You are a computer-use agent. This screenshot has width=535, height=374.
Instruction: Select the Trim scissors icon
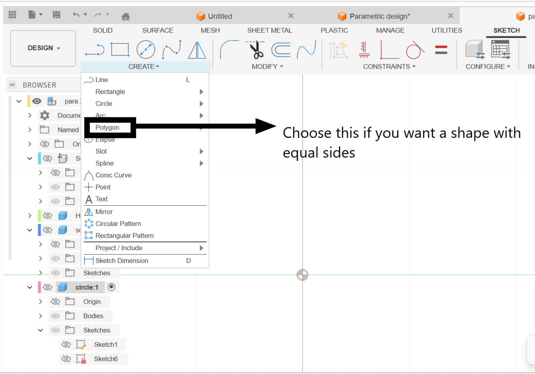(x=255, y=49)
